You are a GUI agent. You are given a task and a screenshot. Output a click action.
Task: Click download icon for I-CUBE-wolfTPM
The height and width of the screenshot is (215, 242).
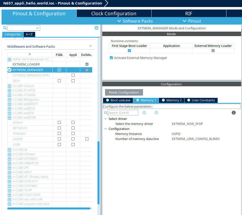[x=10, y=117]
